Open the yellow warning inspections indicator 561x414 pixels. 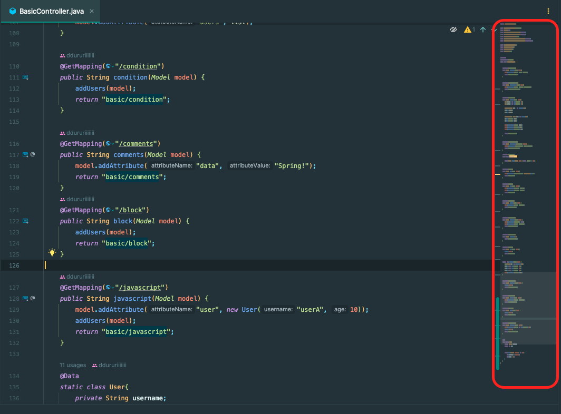pyautogui.click(x=469, y=29)
